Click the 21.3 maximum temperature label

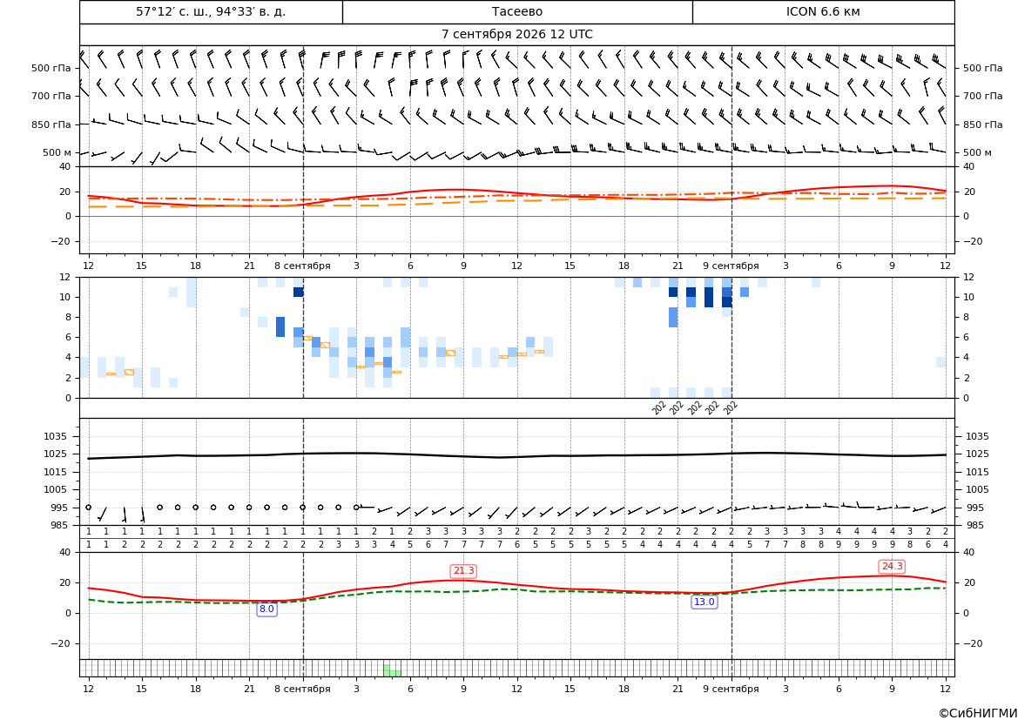(x=463, y=570)
